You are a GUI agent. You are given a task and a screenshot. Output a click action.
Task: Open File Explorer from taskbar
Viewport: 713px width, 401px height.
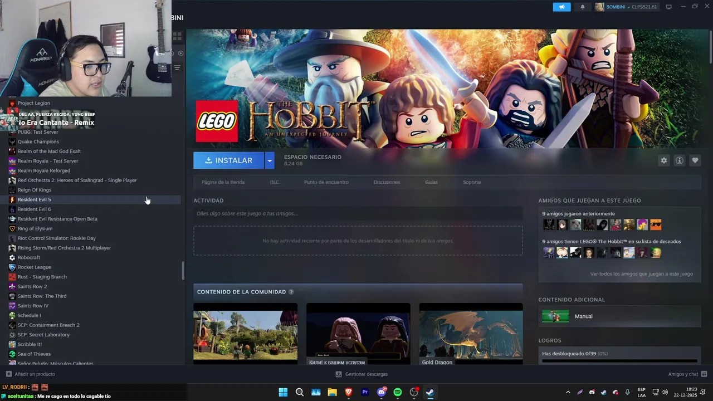[332, 392]
